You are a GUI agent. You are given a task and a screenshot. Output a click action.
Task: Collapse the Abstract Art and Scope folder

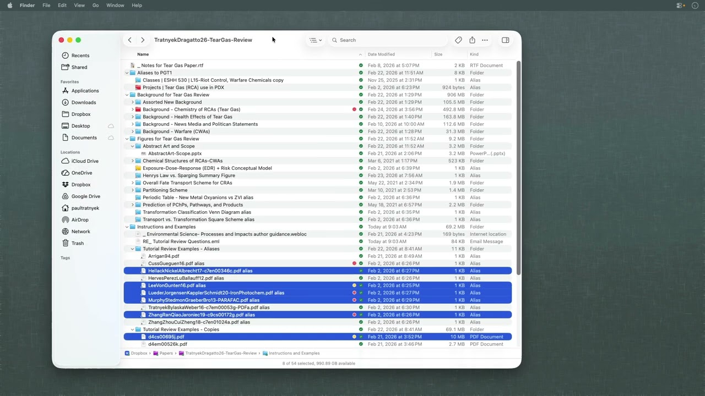pyautogui.click(x=132, y=146)
